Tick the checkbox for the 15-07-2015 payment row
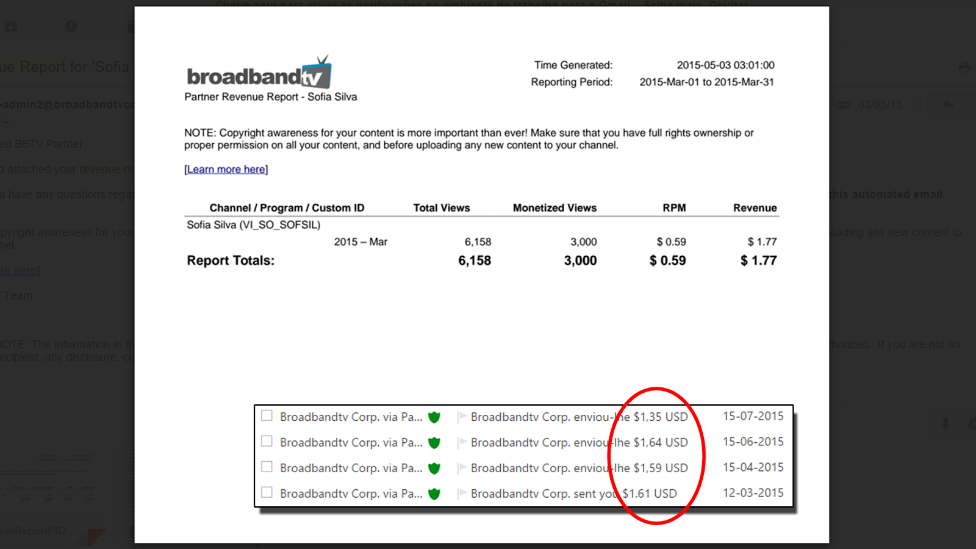976x549 pixels. (x=267, y=416)
